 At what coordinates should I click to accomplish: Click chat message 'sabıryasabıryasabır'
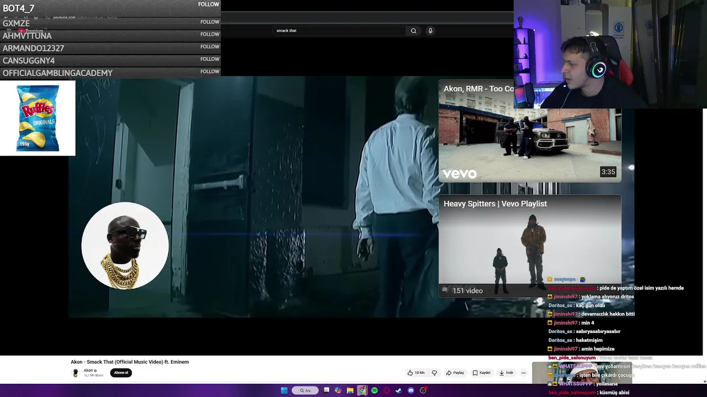point(598,332)
